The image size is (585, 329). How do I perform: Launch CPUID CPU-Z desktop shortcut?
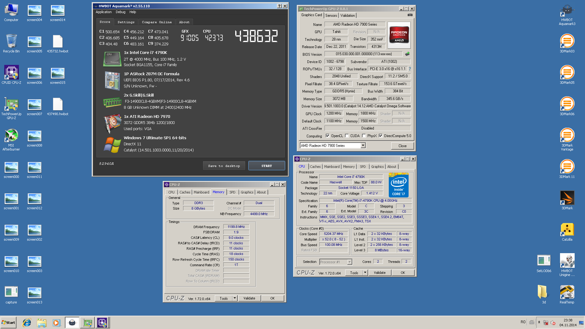pos(11,75)
